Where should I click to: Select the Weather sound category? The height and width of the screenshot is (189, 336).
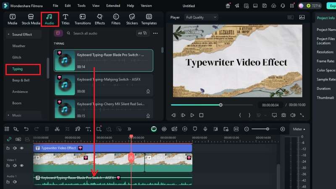click(18, 46)
